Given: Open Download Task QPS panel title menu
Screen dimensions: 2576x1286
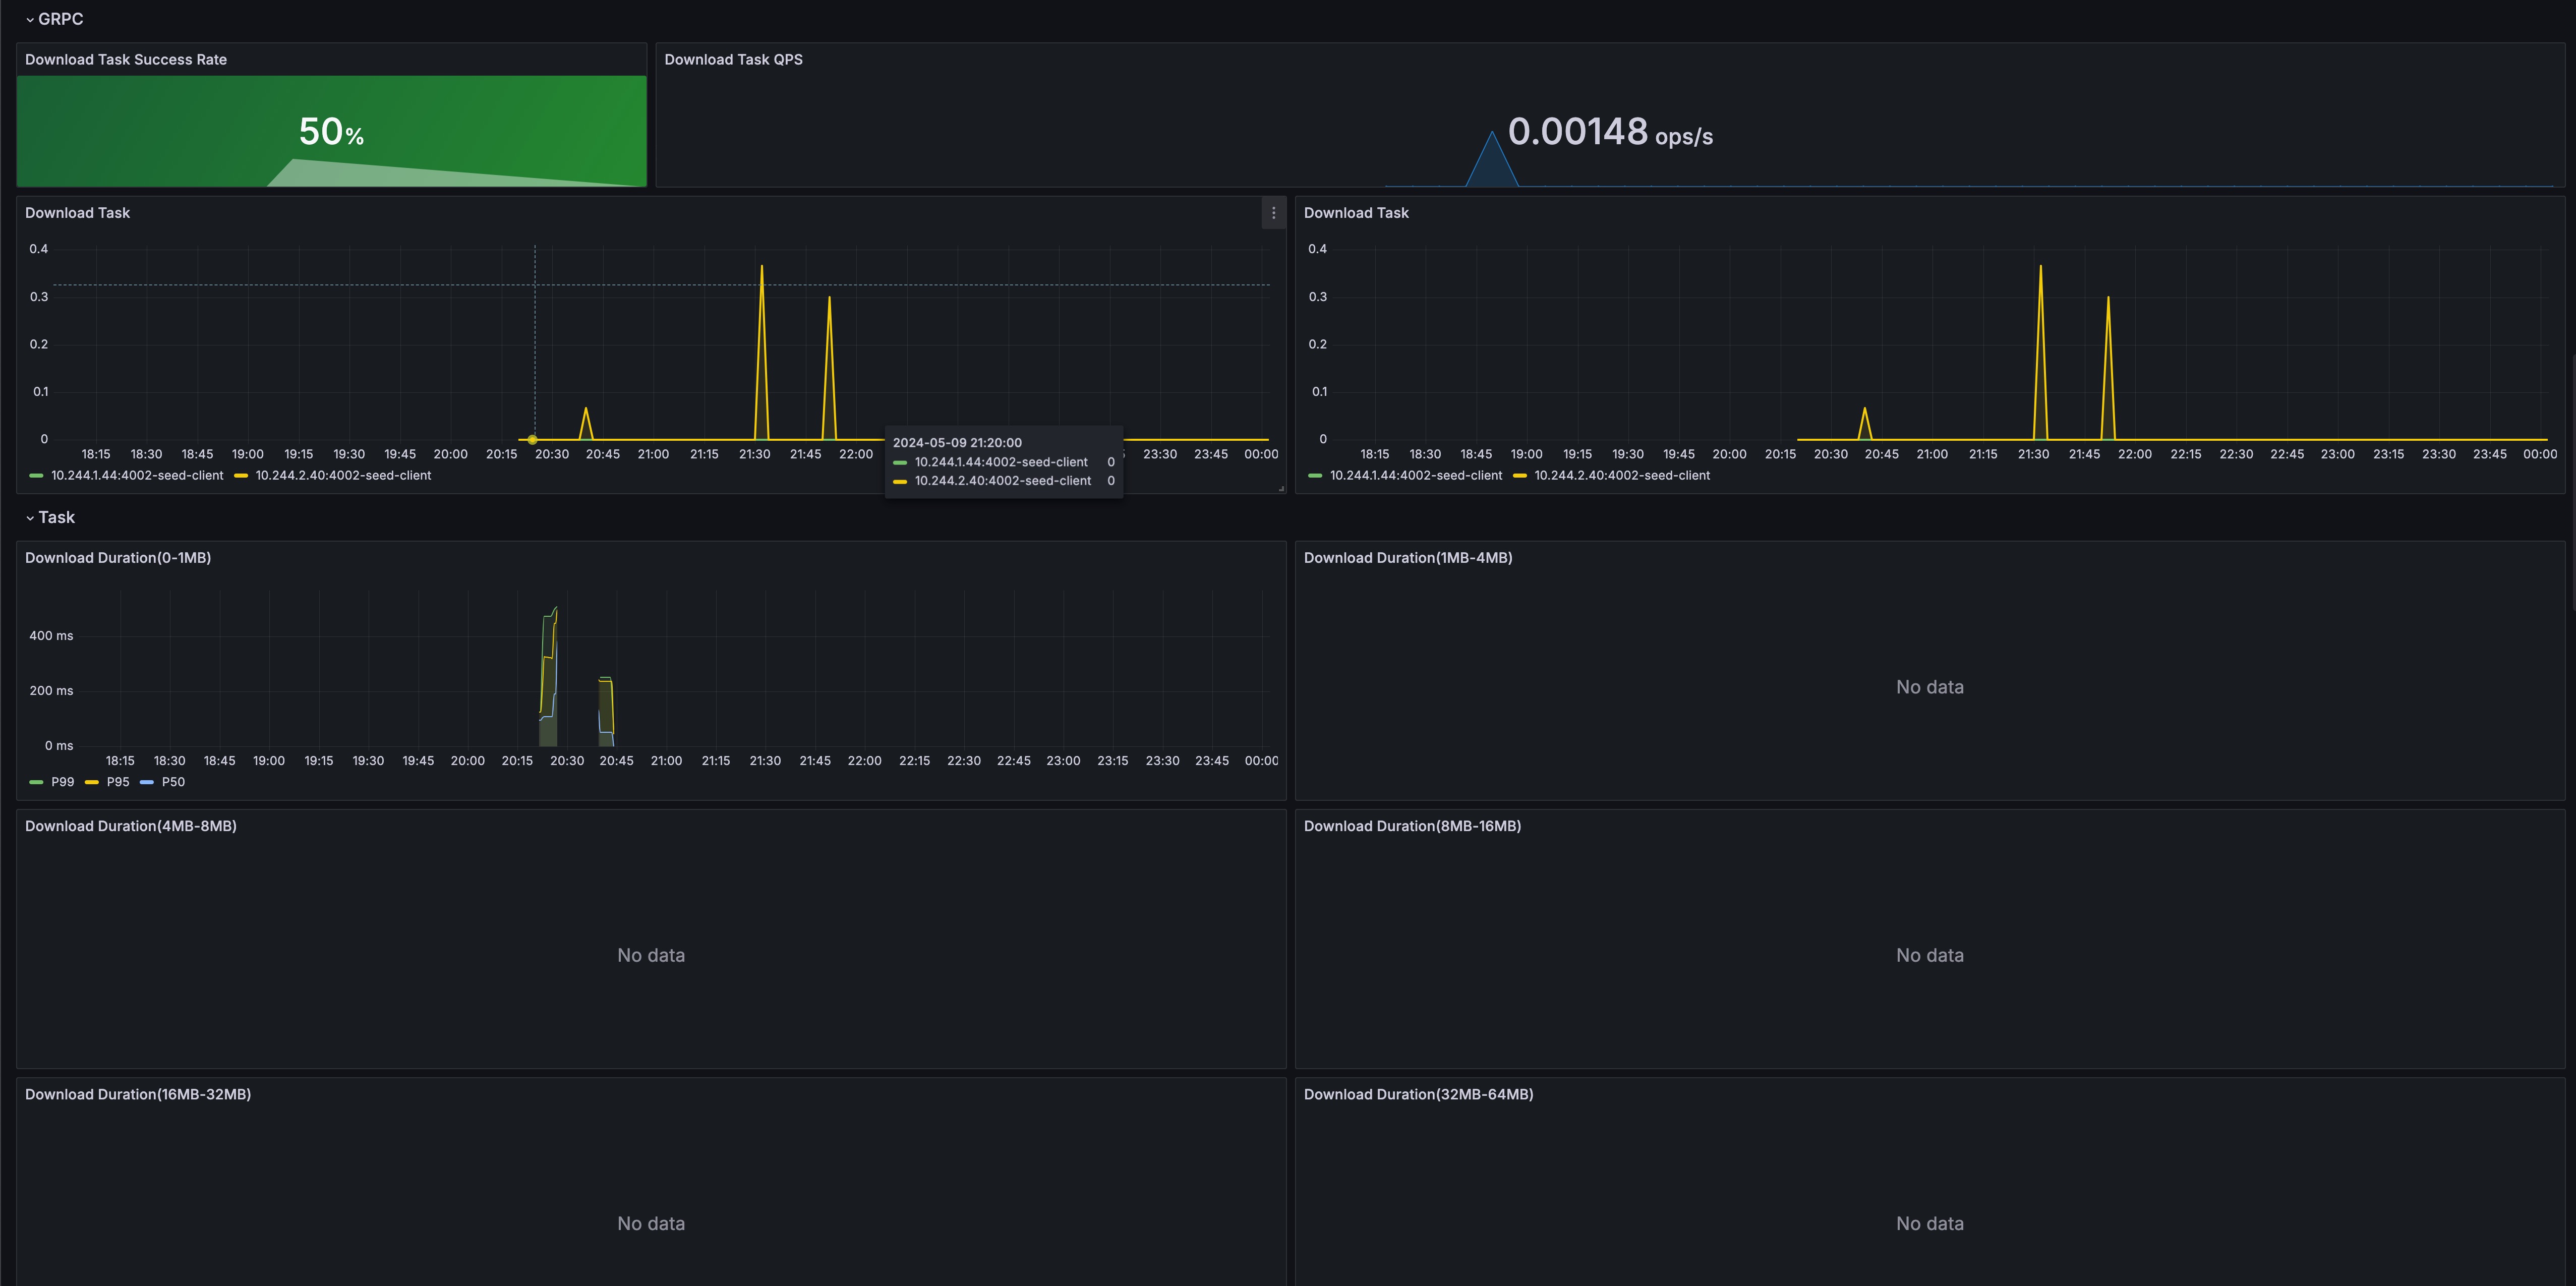Looking at the screenshot, I should 733,60.
